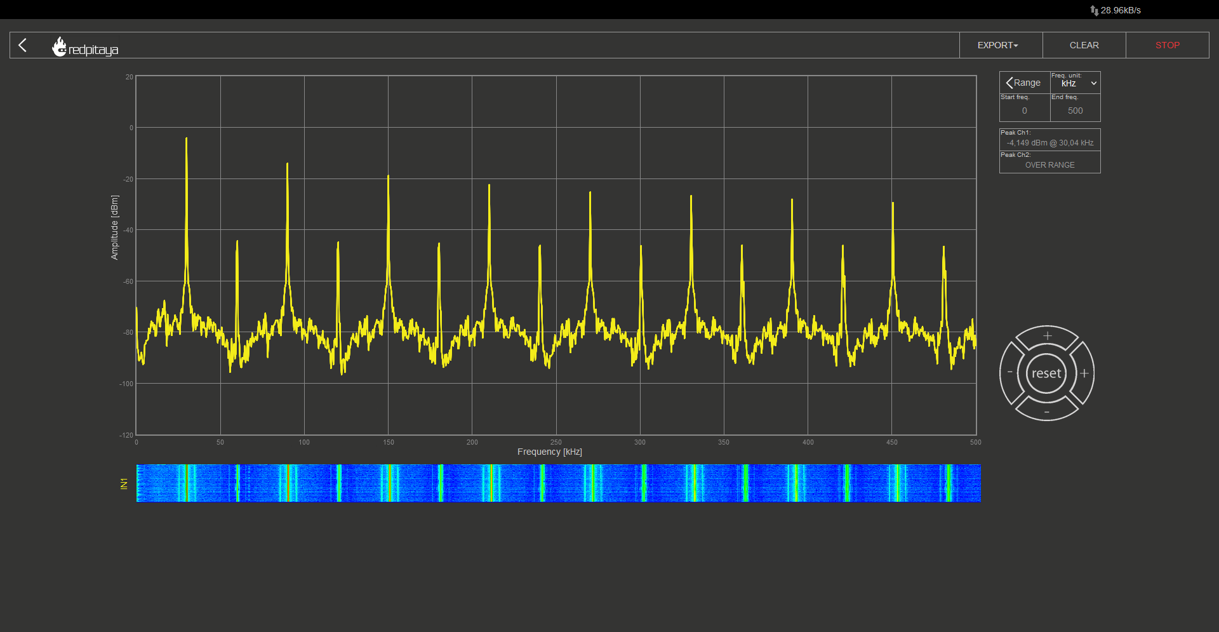This screenshot has width=1219, height=632.
Task: Click the plus on right of the navigation dial
Action: coord(1084,373)
